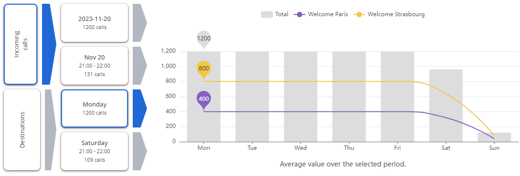
Task: Click the blue arrow beside Incoming calls
Action: (49, 44)
